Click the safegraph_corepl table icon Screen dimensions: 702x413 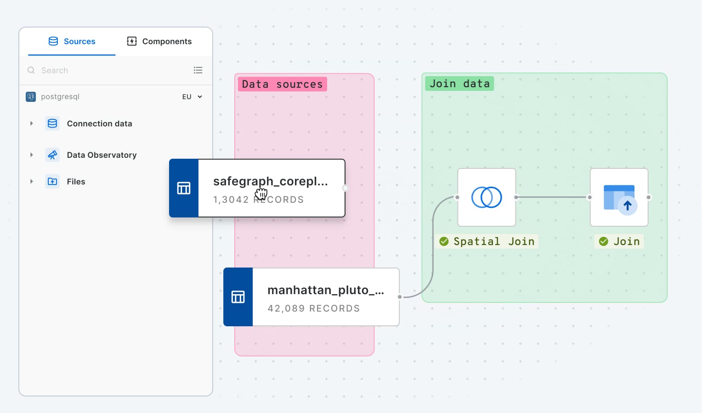184,188
